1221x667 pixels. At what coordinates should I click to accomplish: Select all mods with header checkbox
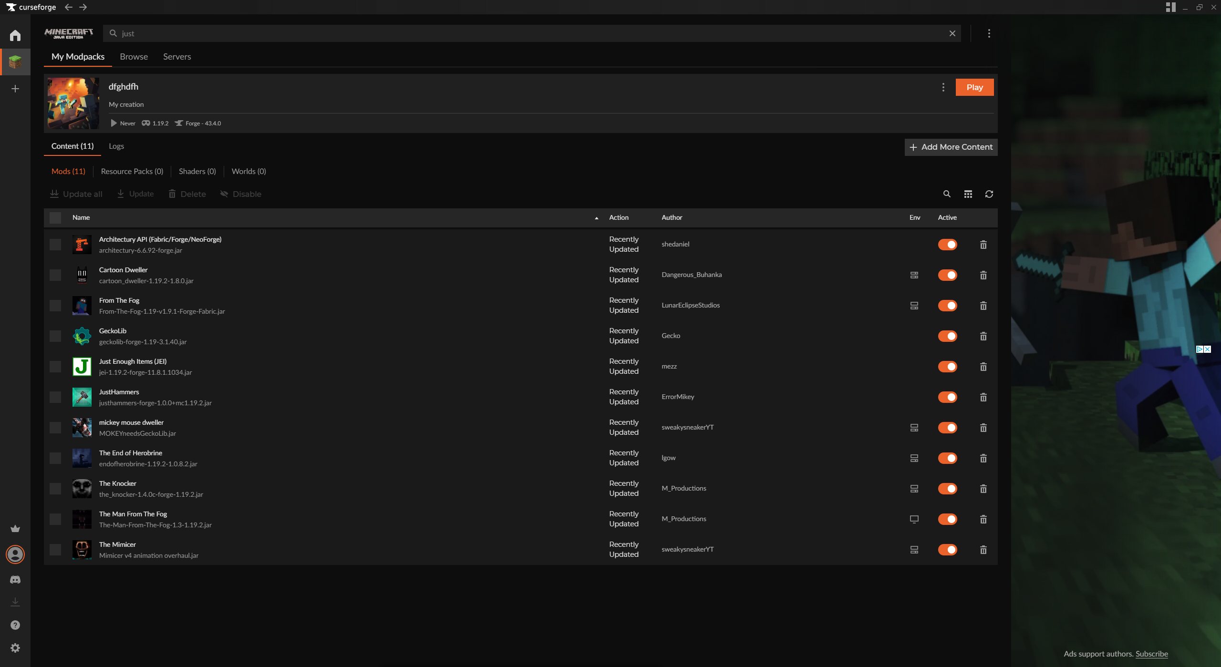coord(55,218)
